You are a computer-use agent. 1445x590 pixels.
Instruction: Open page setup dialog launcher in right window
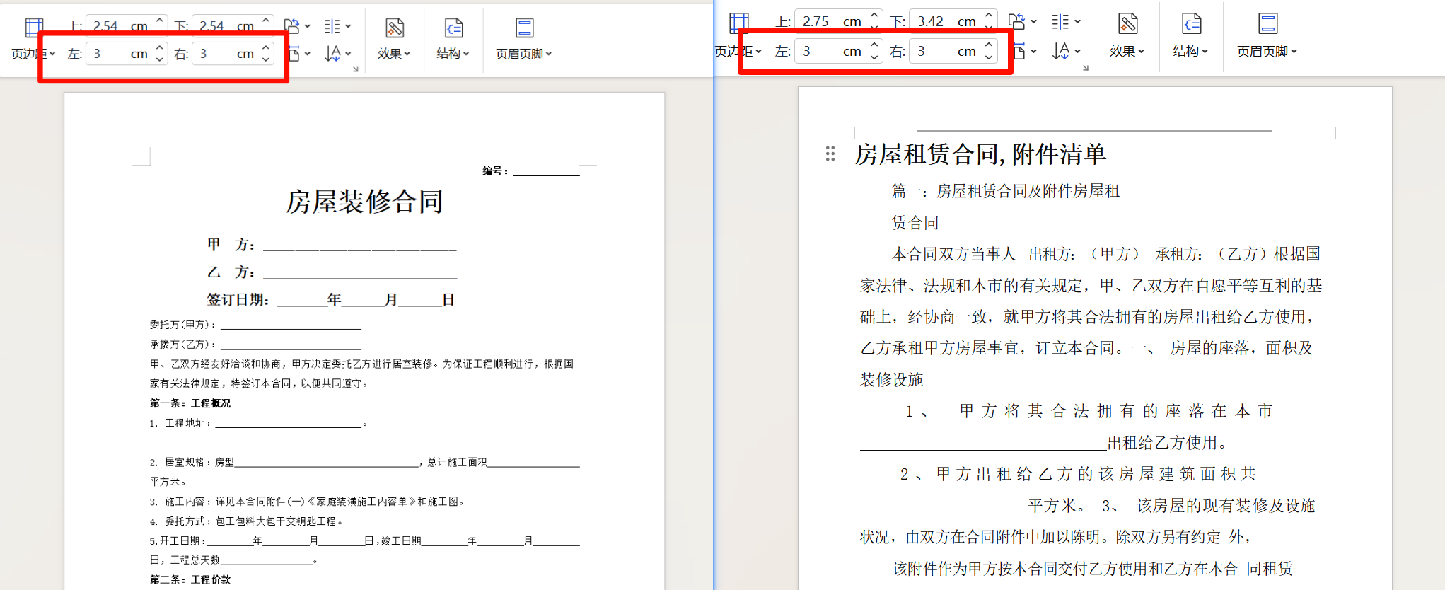1086,67
